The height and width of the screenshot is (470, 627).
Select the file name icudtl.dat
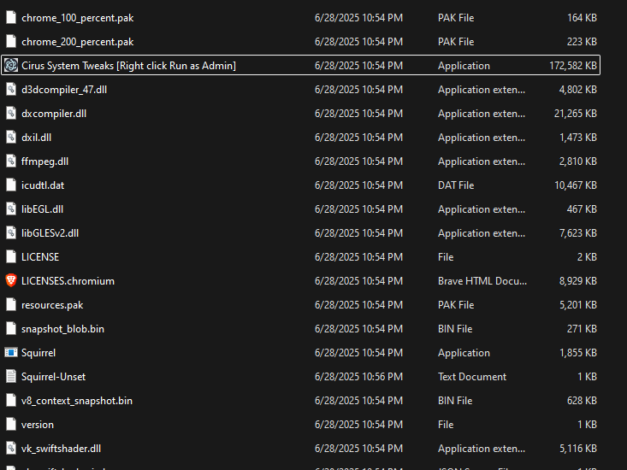(x=43, y=185)
